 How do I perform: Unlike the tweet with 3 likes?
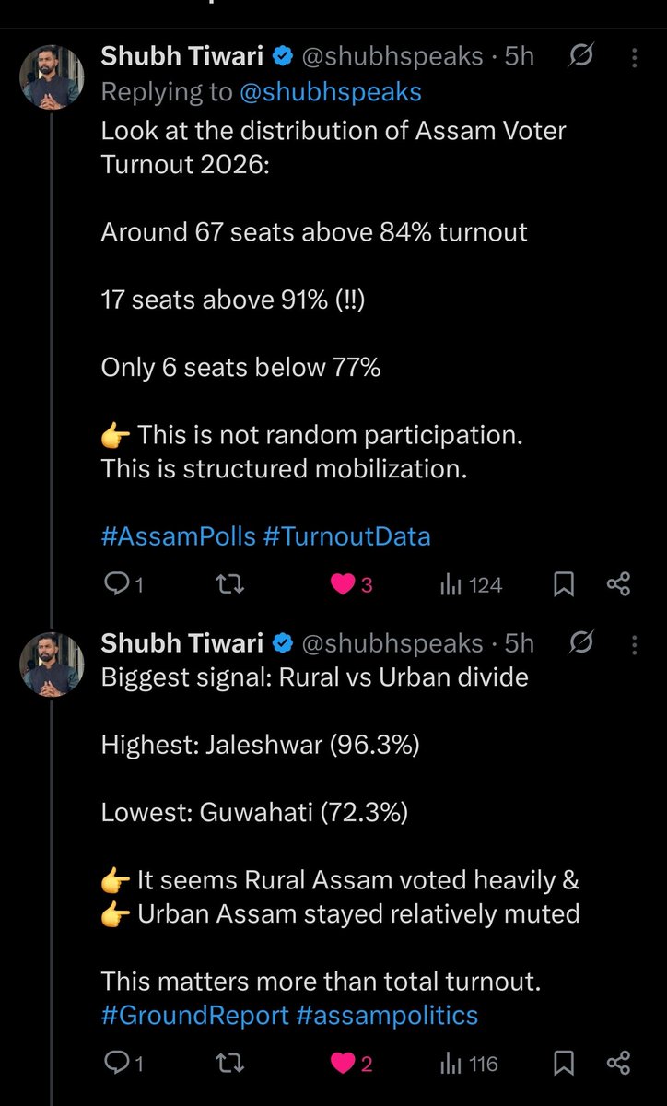[350, 584]
